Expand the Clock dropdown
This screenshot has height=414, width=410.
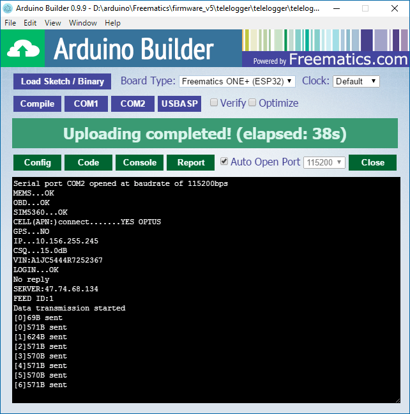(x=356, y=81)
